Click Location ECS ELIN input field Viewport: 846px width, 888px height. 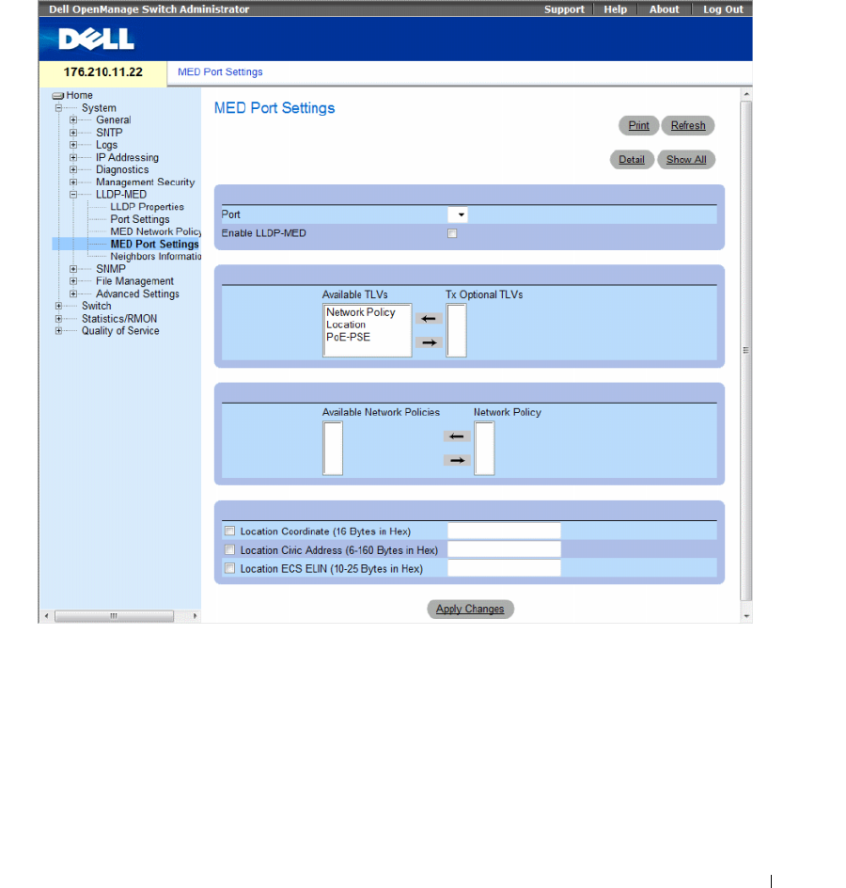click(x=504, y=568)
